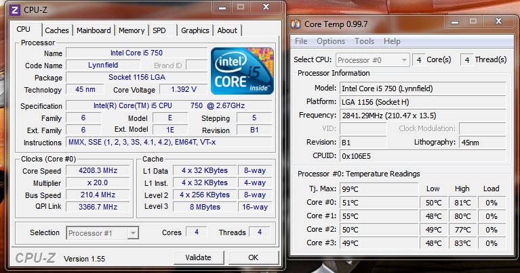
Task: Click the CPUID value 0x106E5
Action: (423, 156)
